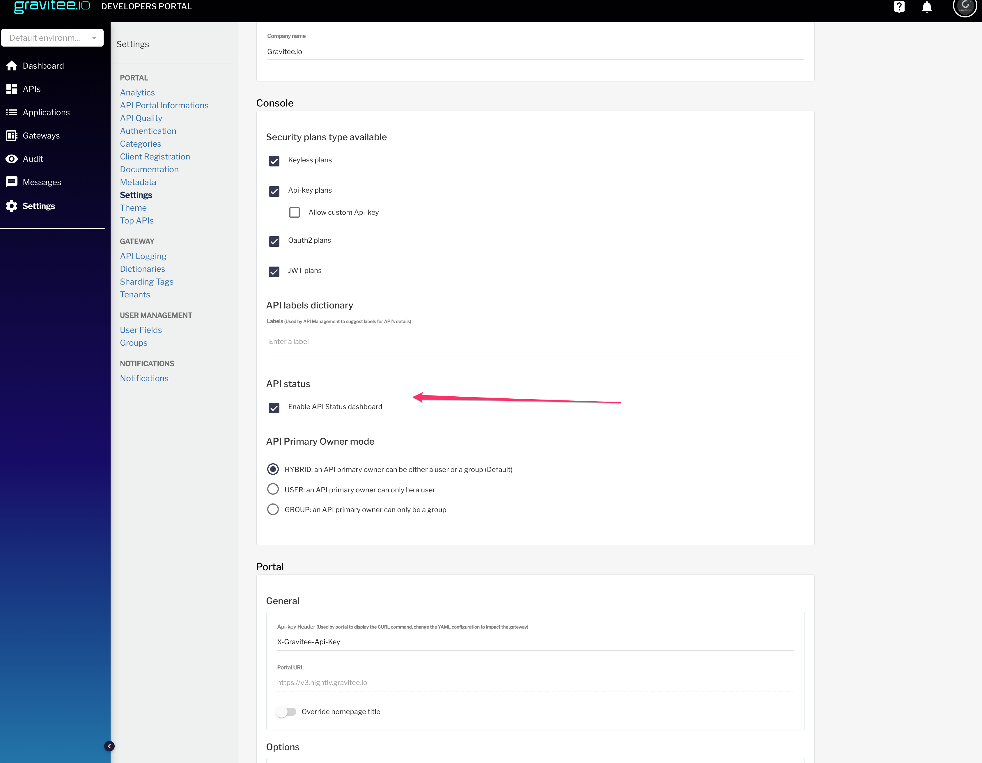Click the Enter a label field

coord(405,342)
